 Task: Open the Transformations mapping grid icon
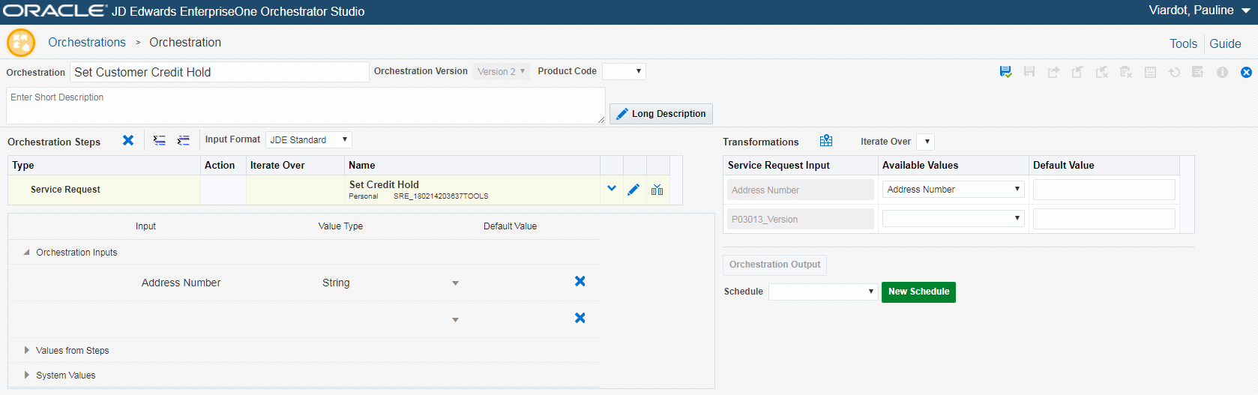[x=826, y=141]
